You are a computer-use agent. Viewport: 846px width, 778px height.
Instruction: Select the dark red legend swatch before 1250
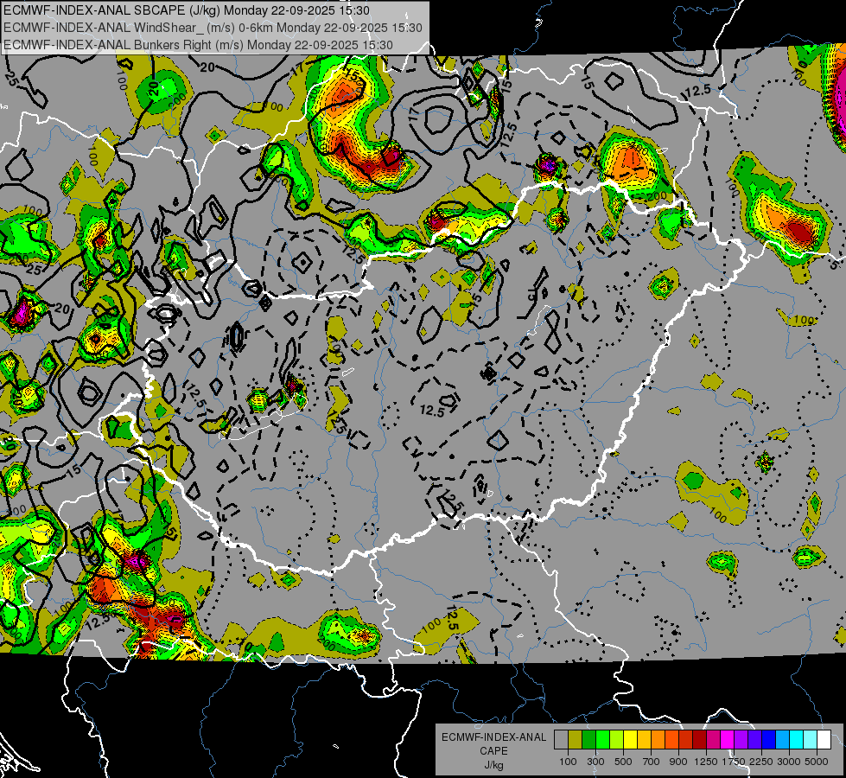(x=699, y=739)
